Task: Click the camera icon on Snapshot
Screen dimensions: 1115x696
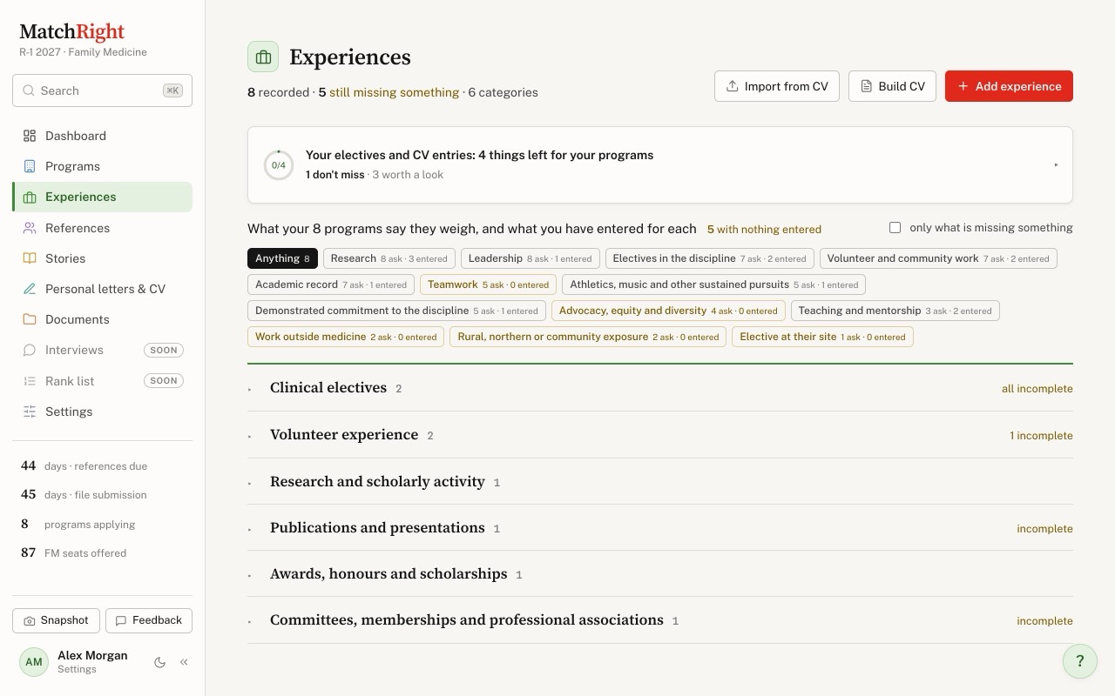Action: pyautogui.click(x=30, y=620)
